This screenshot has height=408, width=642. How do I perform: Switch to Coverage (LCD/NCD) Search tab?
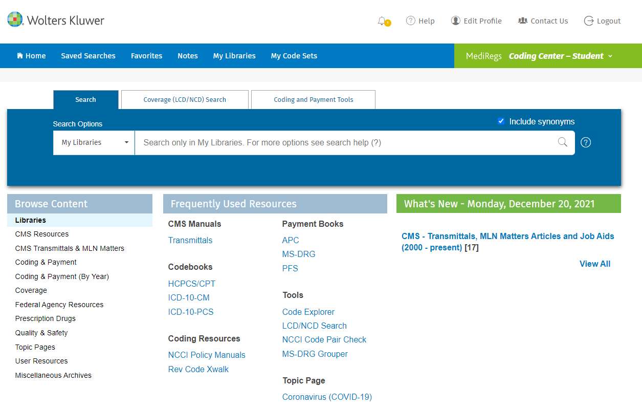[x=185, y=100]
